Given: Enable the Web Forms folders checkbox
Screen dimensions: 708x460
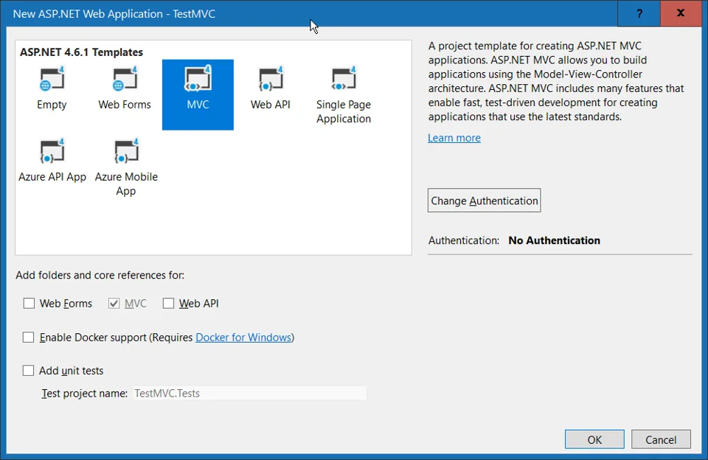Looking at the screenshot, I should point(29,304).
